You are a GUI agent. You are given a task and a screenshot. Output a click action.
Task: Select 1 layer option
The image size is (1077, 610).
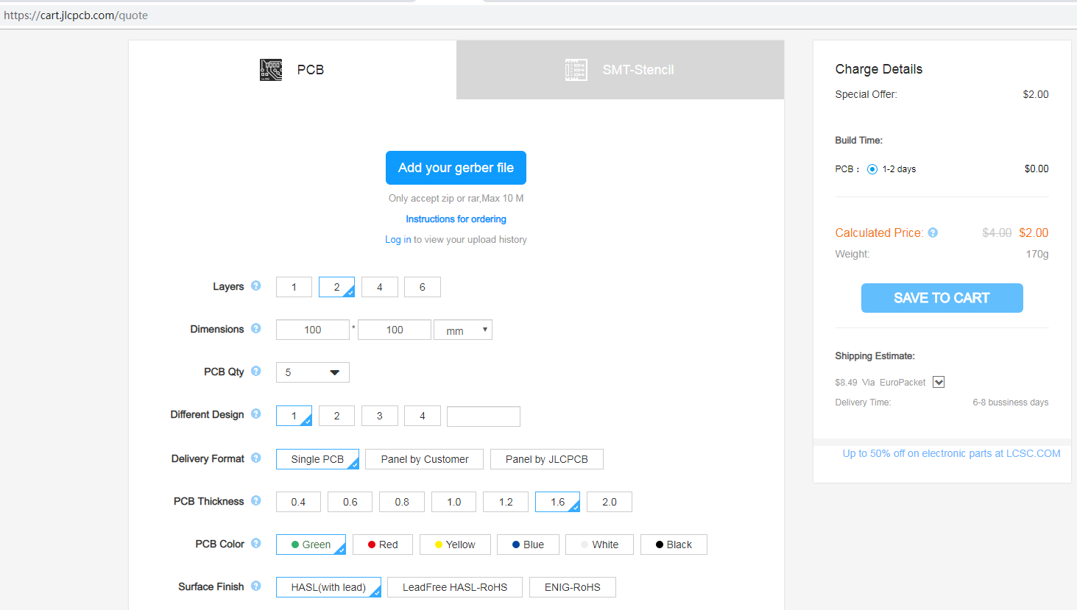pos(294,287)
